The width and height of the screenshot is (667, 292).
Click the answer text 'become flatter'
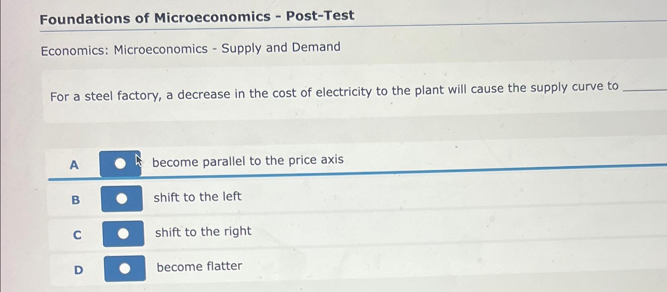pyautogui.click(x=199, y=266)
